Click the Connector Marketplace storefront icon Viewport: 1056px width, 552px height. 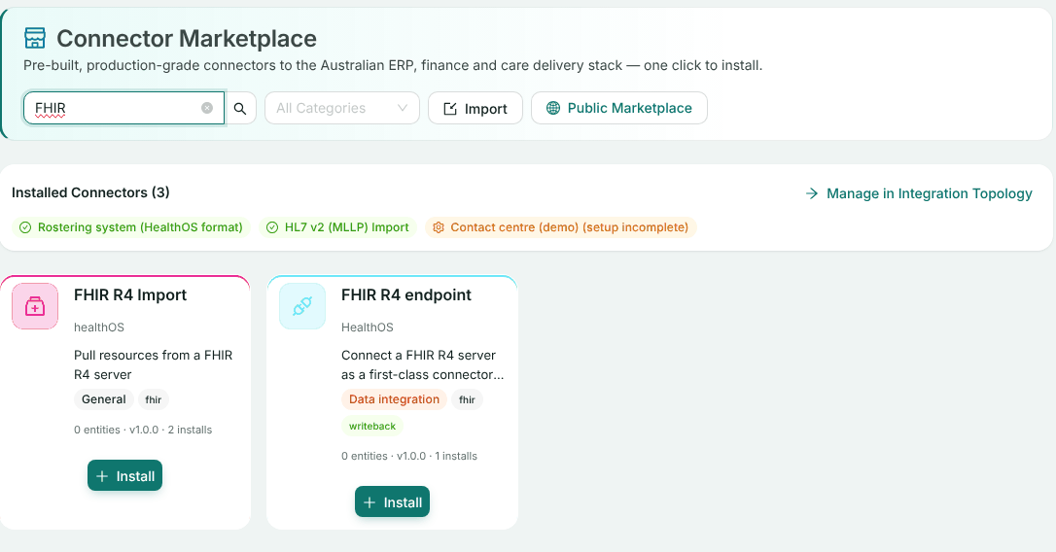click(35, 38)
